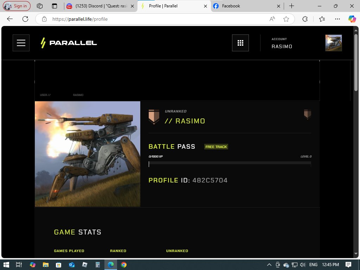Screen dimensions: 360x270
Task: Close the Discord tab
Action: [x=132, y=6]
